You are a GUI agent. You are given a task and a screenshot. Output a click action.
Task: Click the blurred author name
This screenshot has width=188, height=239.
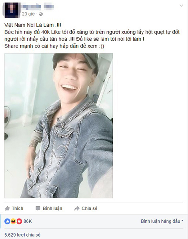pyautogui.click(x=38, y=6)
